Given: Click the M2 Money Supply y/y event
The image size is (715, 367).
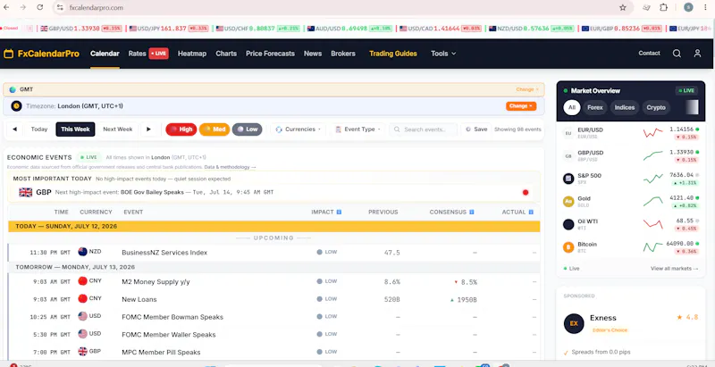Looking at the screenshot, I should 156,282.
